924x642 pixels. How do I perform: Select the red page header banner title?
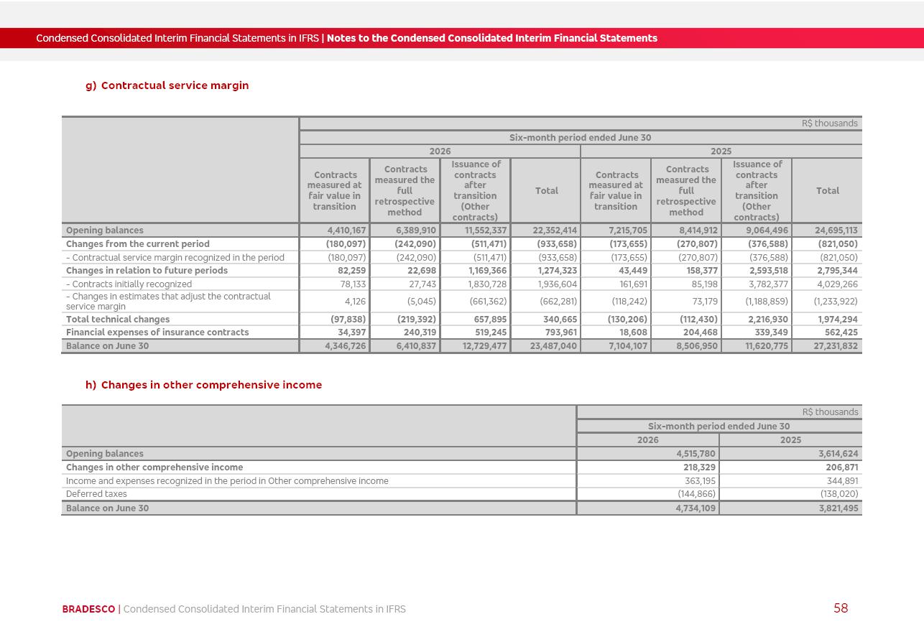[346, 38]
